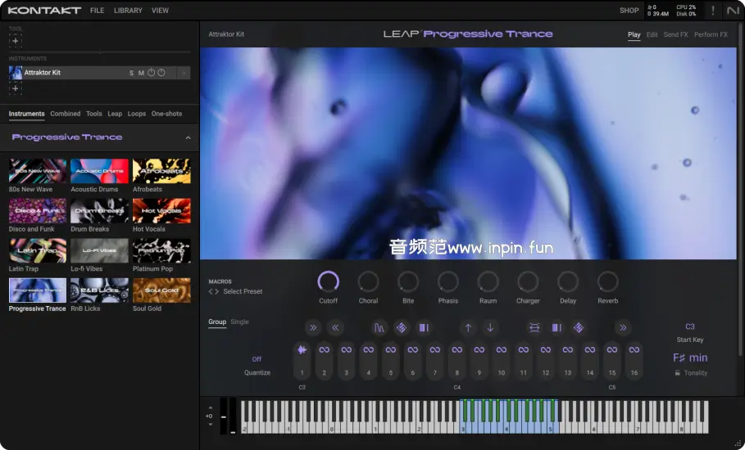Click the waveform curve icon above pad 4
The width and height of the screenshot is (745, 450).
click(x=379, y=327)
